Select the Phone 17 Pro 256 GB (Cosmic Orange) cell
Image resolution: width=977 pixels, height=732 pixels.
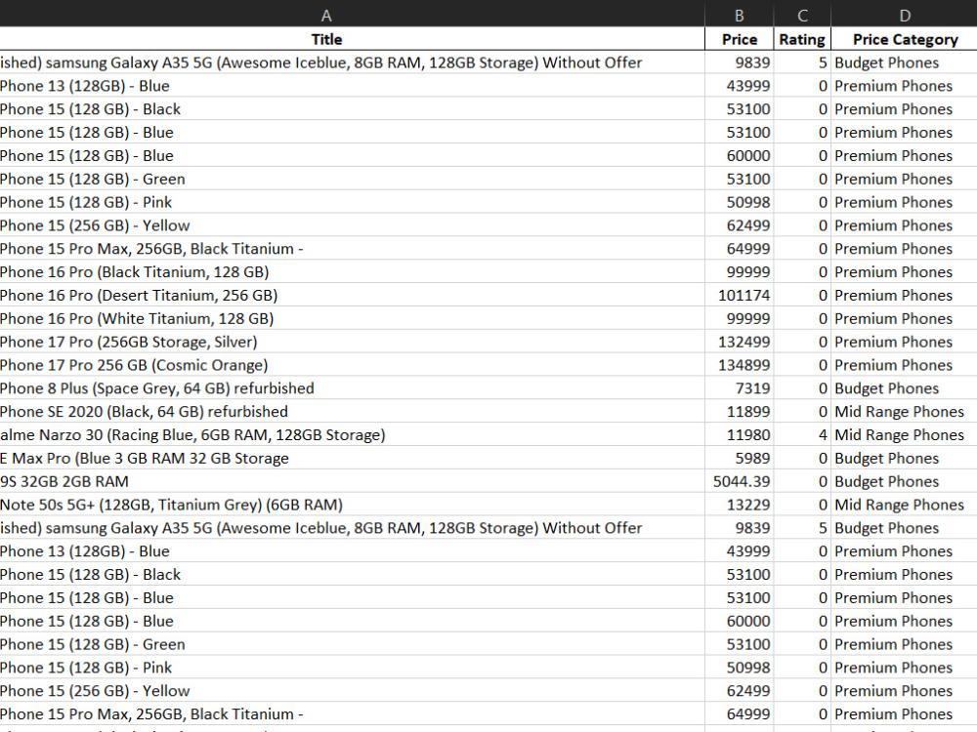[352, 365]
